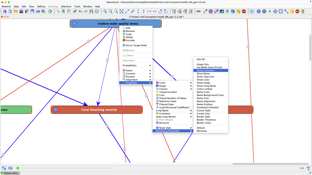Select Local Structural Coefficient option
This screenshot has height=175, width=312.
(173, 107)
